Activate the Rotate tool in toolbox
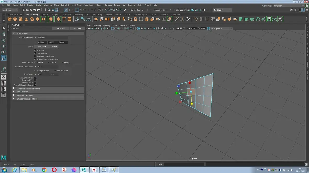This screenshot has height=173, width=309. (x=4, y=52)
